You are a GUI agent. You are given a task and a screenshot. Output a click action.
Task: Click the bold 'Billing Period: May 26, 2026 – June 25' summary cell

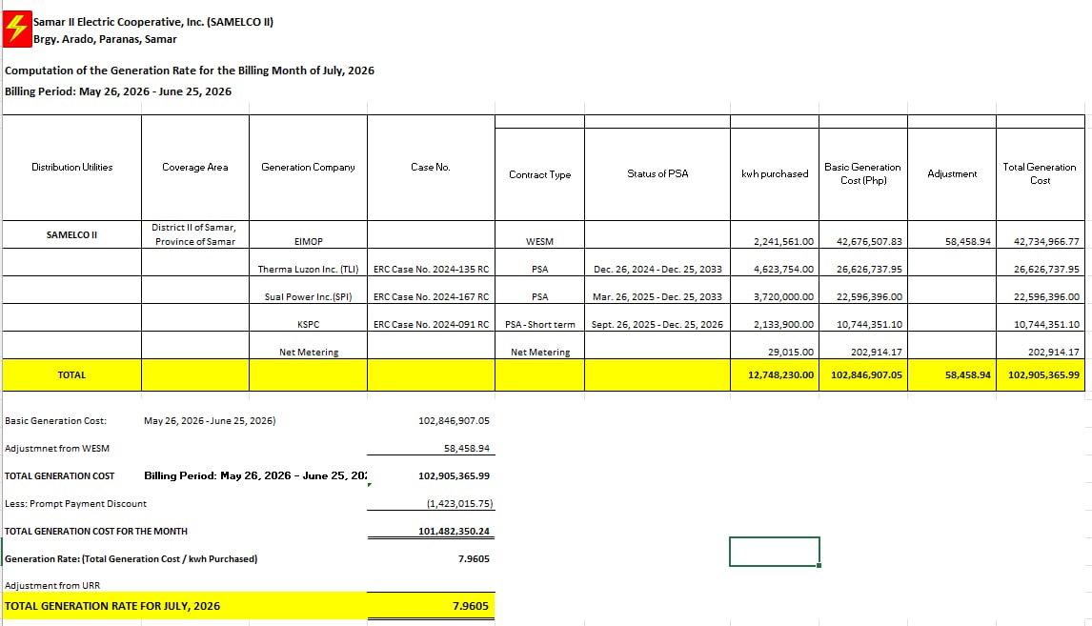[254, 475]
